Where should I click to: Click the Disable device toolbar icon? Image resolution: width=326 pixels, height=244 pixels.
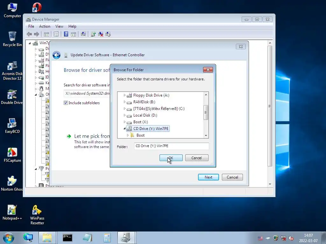pos(108,34)
